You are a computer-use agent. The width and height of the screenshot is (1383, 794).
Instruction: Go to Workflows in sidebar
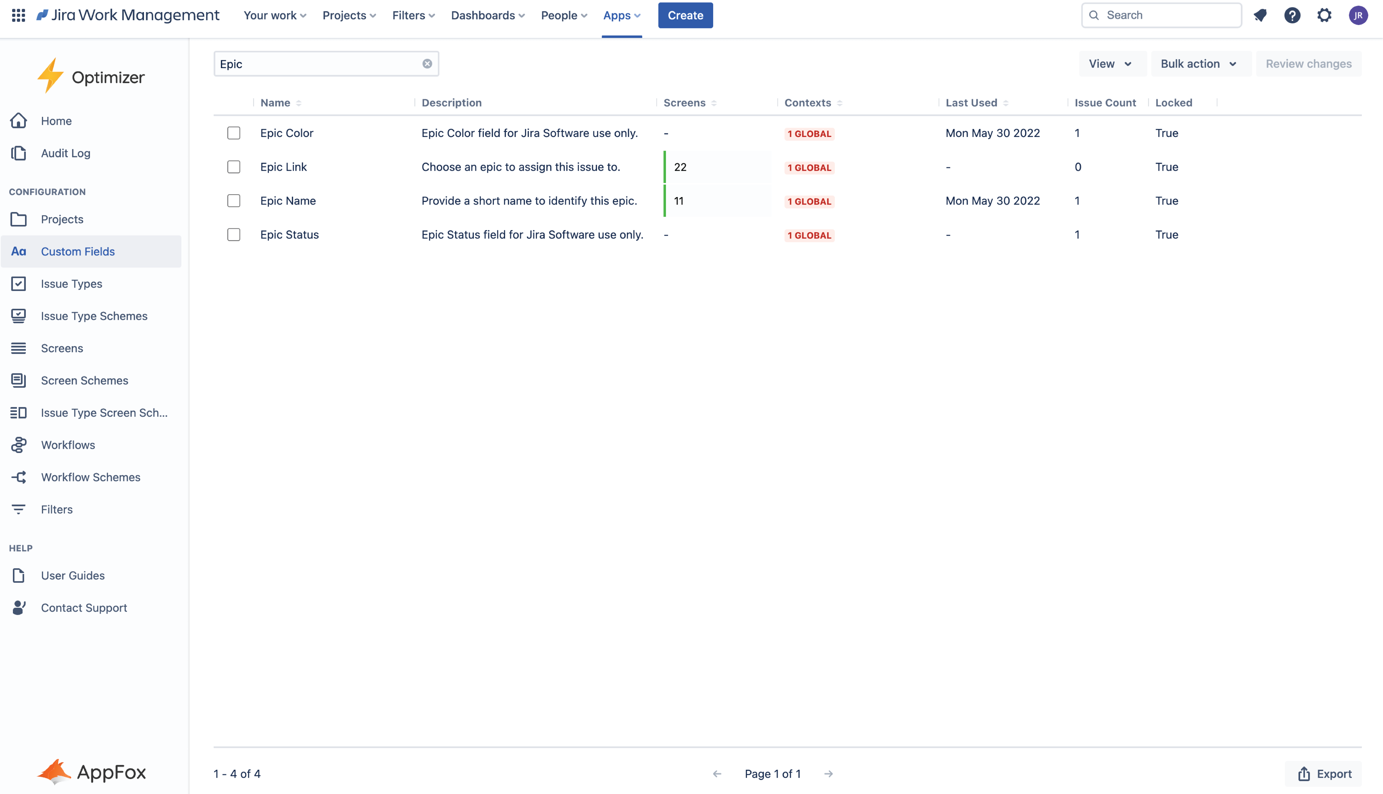tap(68, 445)
